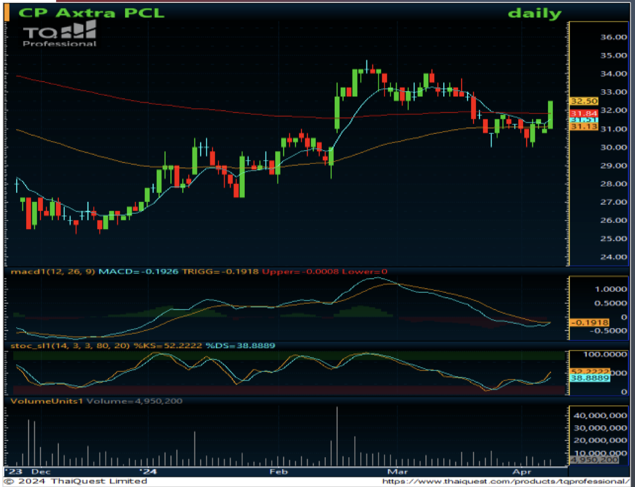Click the Apr label on the time axis
The image size is (635, 487).
522,472
